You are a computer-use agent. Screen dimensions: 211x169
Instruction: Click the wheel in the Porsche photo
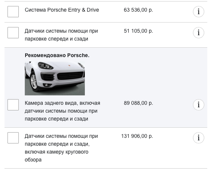34,81
